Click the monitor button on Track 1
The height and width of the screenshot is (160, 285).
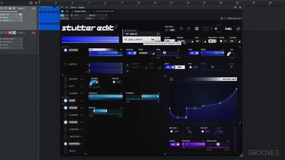pyautogui.click(x=14, y=8)
